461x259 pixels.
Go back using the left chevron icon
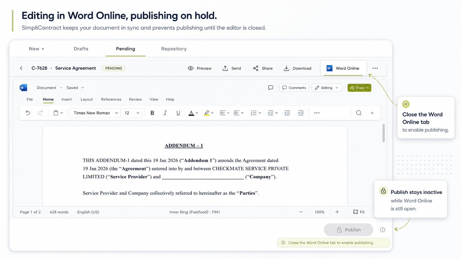[x=21, y=68]
